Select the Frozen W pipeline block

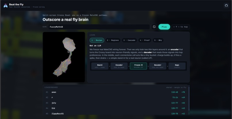pyautogui.click(x=138, y=66)
